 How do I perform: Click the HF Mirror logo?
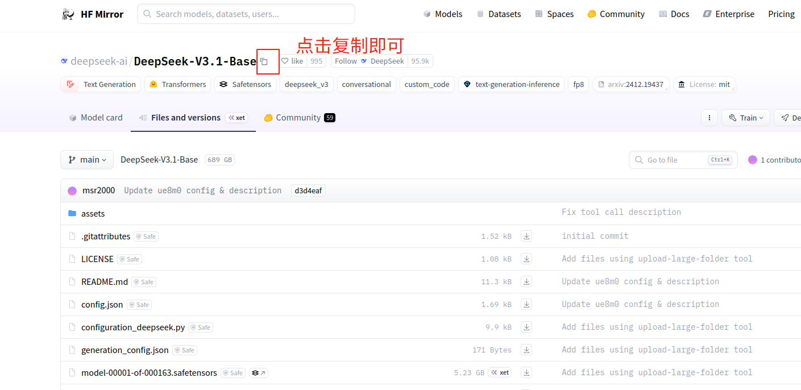point(92,14)
